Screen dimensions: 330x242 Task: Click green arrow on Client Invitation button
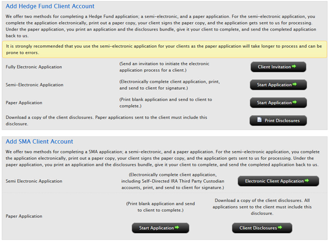pos(294,67)
